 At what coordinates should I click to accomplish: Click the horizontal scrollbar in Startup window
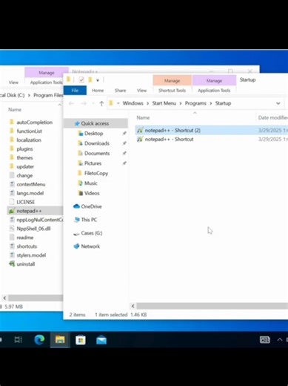212,306
